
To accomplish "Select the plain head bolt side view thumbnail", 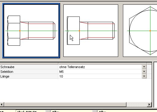I will pos(91,31).
